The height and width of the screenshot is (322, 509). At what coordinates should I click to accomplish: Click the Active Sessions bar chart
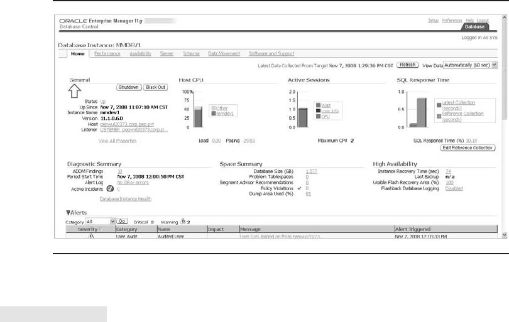click(303, 117)
